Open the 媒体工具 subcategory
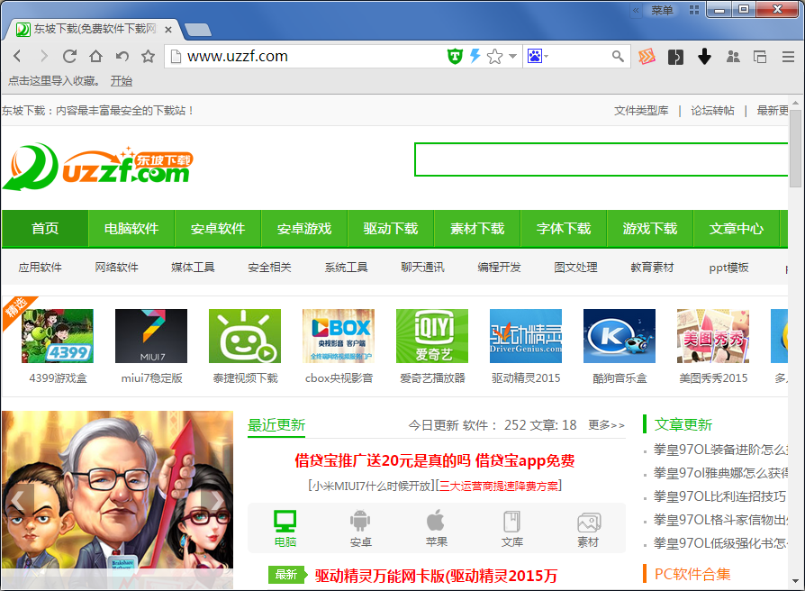 click(193, 268)
